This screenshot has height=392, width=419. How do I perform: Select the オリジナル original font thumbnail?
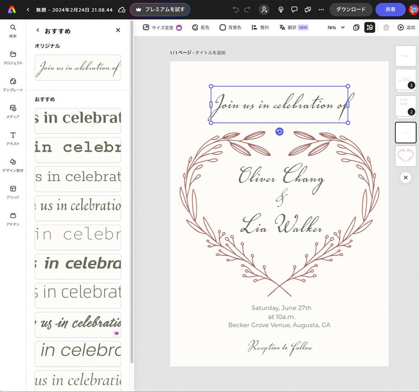[78, 67]
